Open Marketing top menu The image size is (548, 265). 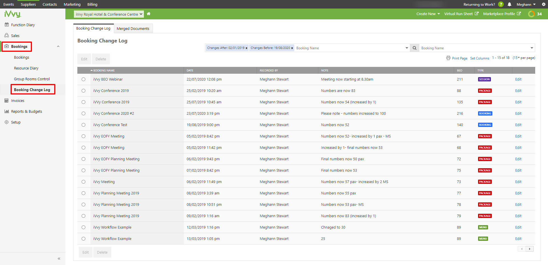click(72, 4)
